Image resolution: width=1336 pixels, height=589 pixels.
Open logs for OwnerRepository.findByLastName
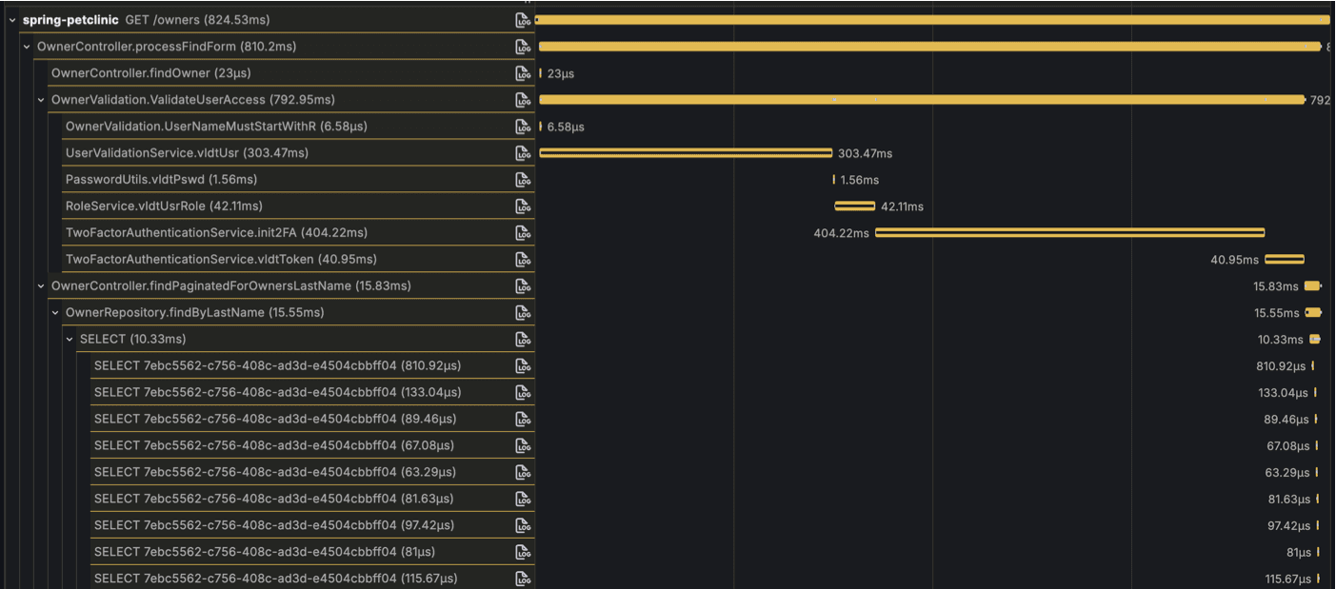[x=523, y=312]
